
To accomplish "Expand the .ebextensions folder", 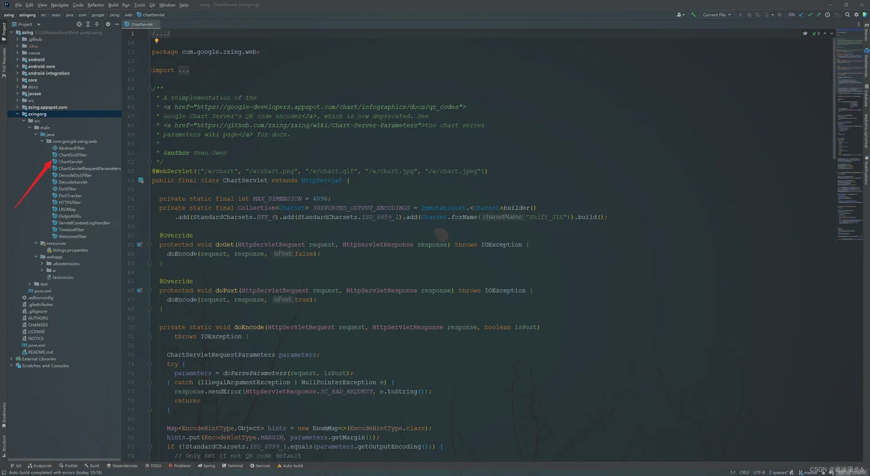I will (42, 263).
